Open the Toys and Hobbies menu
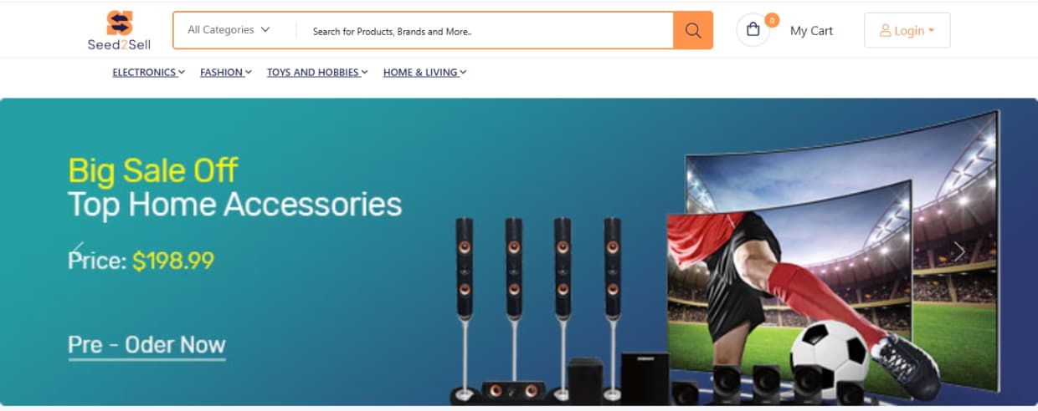Screen dimensions: 1038x411 (x=317, y=73)
